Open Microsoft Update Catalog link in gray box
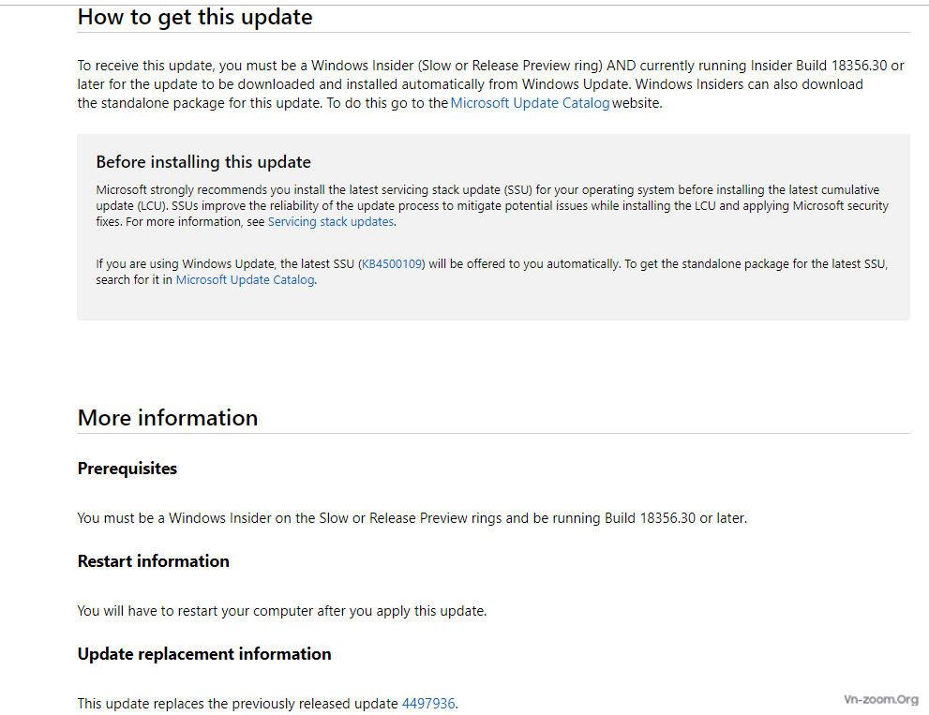 (245, 279)
